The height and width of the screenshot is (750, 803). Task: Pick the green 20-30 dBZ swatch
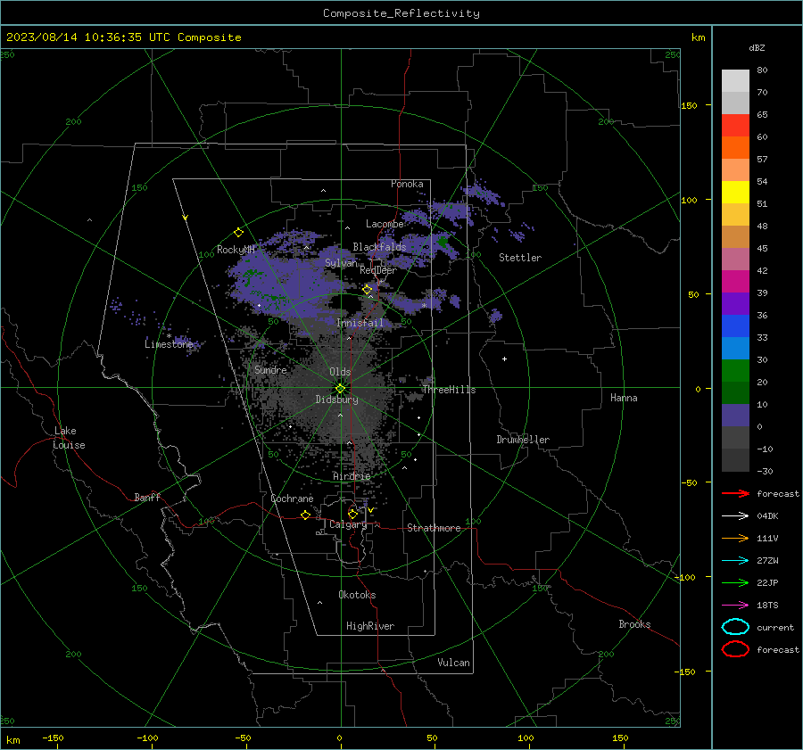pos(735,371)
